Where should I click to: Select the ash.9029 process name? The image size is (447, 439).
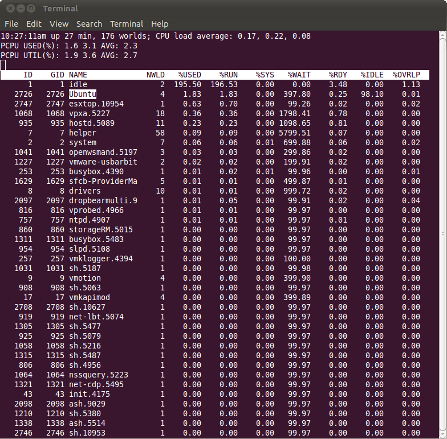(x=87, y=404)
